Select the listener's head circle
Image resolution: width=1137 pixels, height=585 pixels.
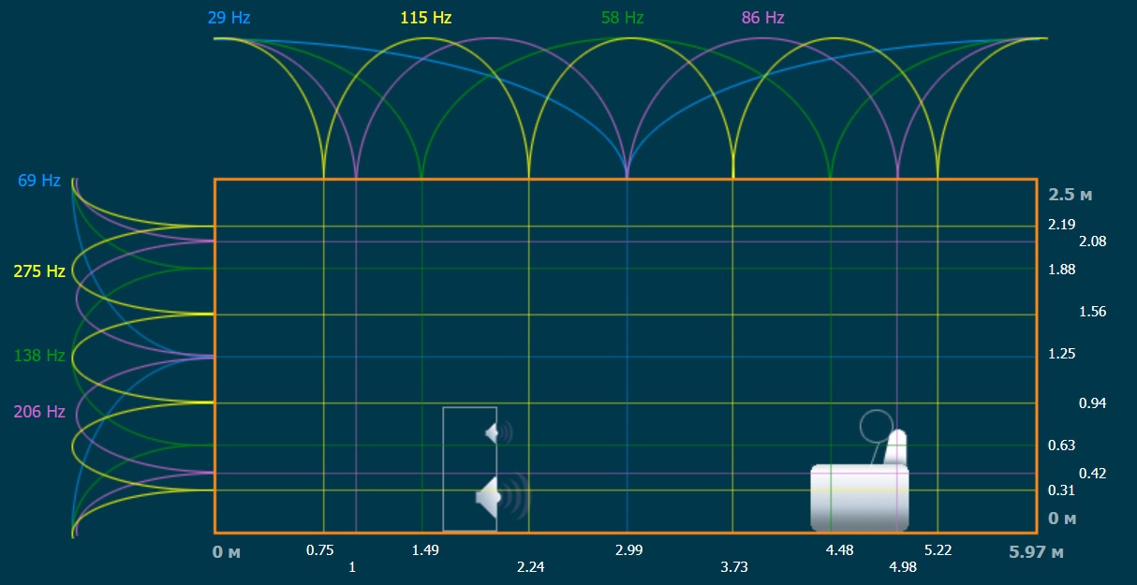point(877,426)
